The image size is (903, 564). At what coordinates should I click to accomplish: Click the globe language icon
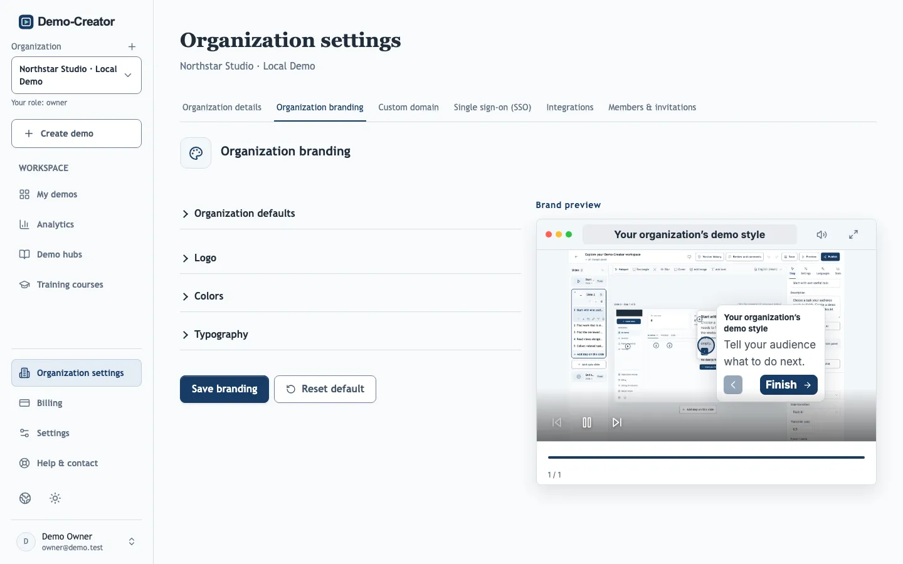click(x=25, y=498)
